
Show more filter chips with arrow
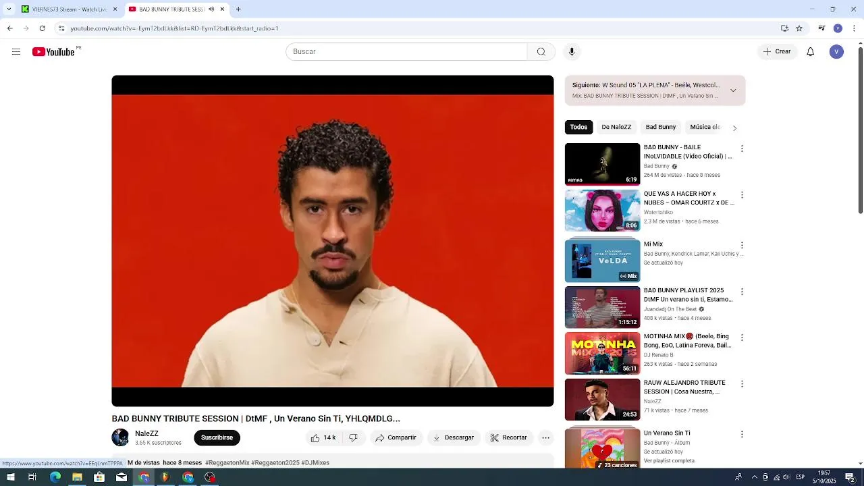734,128
